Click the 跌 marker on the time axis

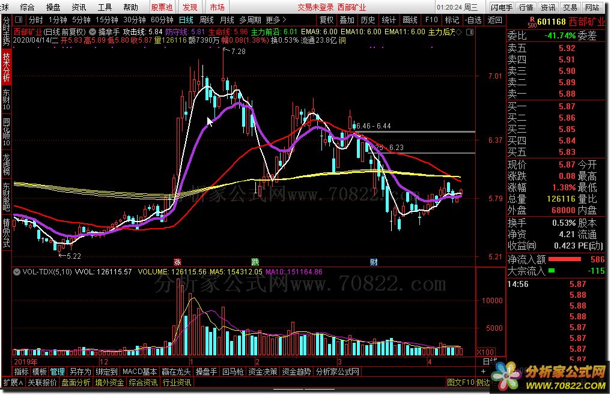click(x=255, y=262)
